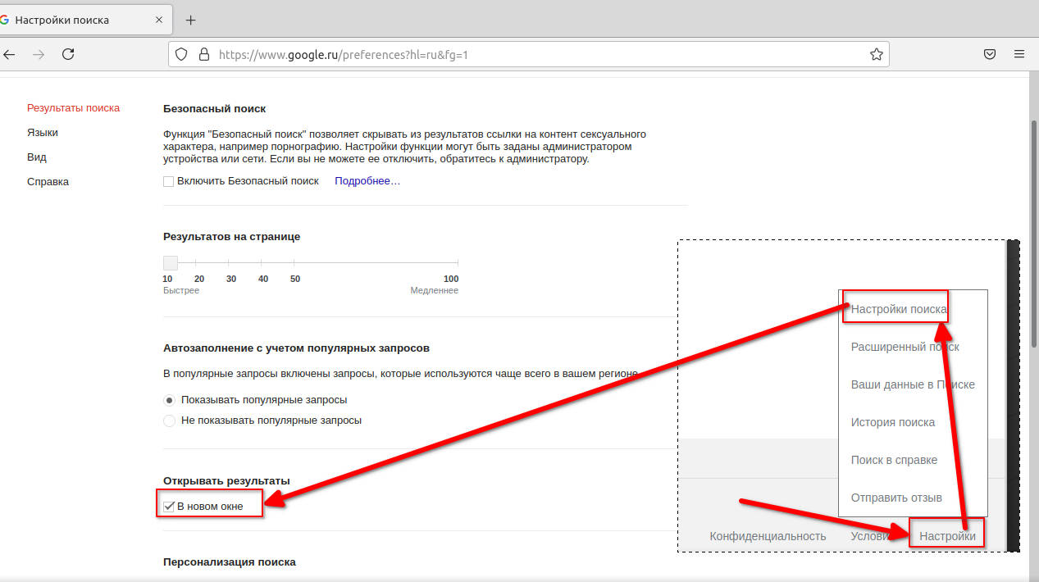
Task: Select Не показывать популярные запросы option
Action: tap(169, 421)
